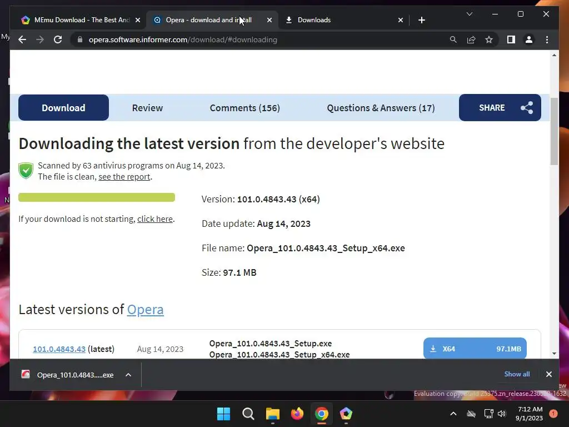Image resolution: width=569 pixels, height=427 pixels.
Task: Click the green clean-file shield icon
Action: click(26, 171)
